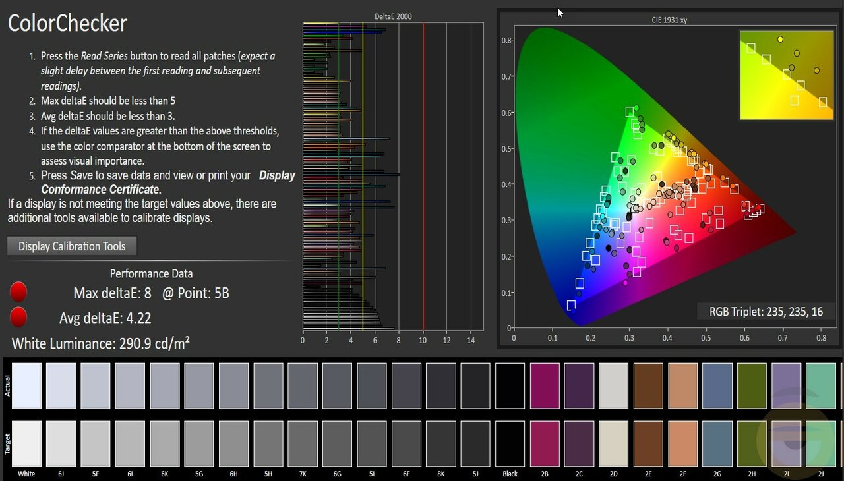Select the Target brown swatch for 2E
Viewport: 844px width, 481px height.
[648, 444]
